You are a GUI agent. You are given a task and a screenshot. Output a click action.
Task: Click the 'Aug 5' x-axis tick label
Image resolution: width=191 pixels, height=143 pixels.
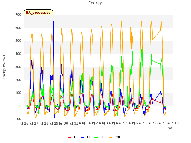coord(123,123)
